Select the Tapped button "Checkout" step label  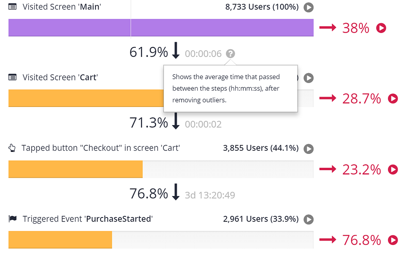coord(101,148)
